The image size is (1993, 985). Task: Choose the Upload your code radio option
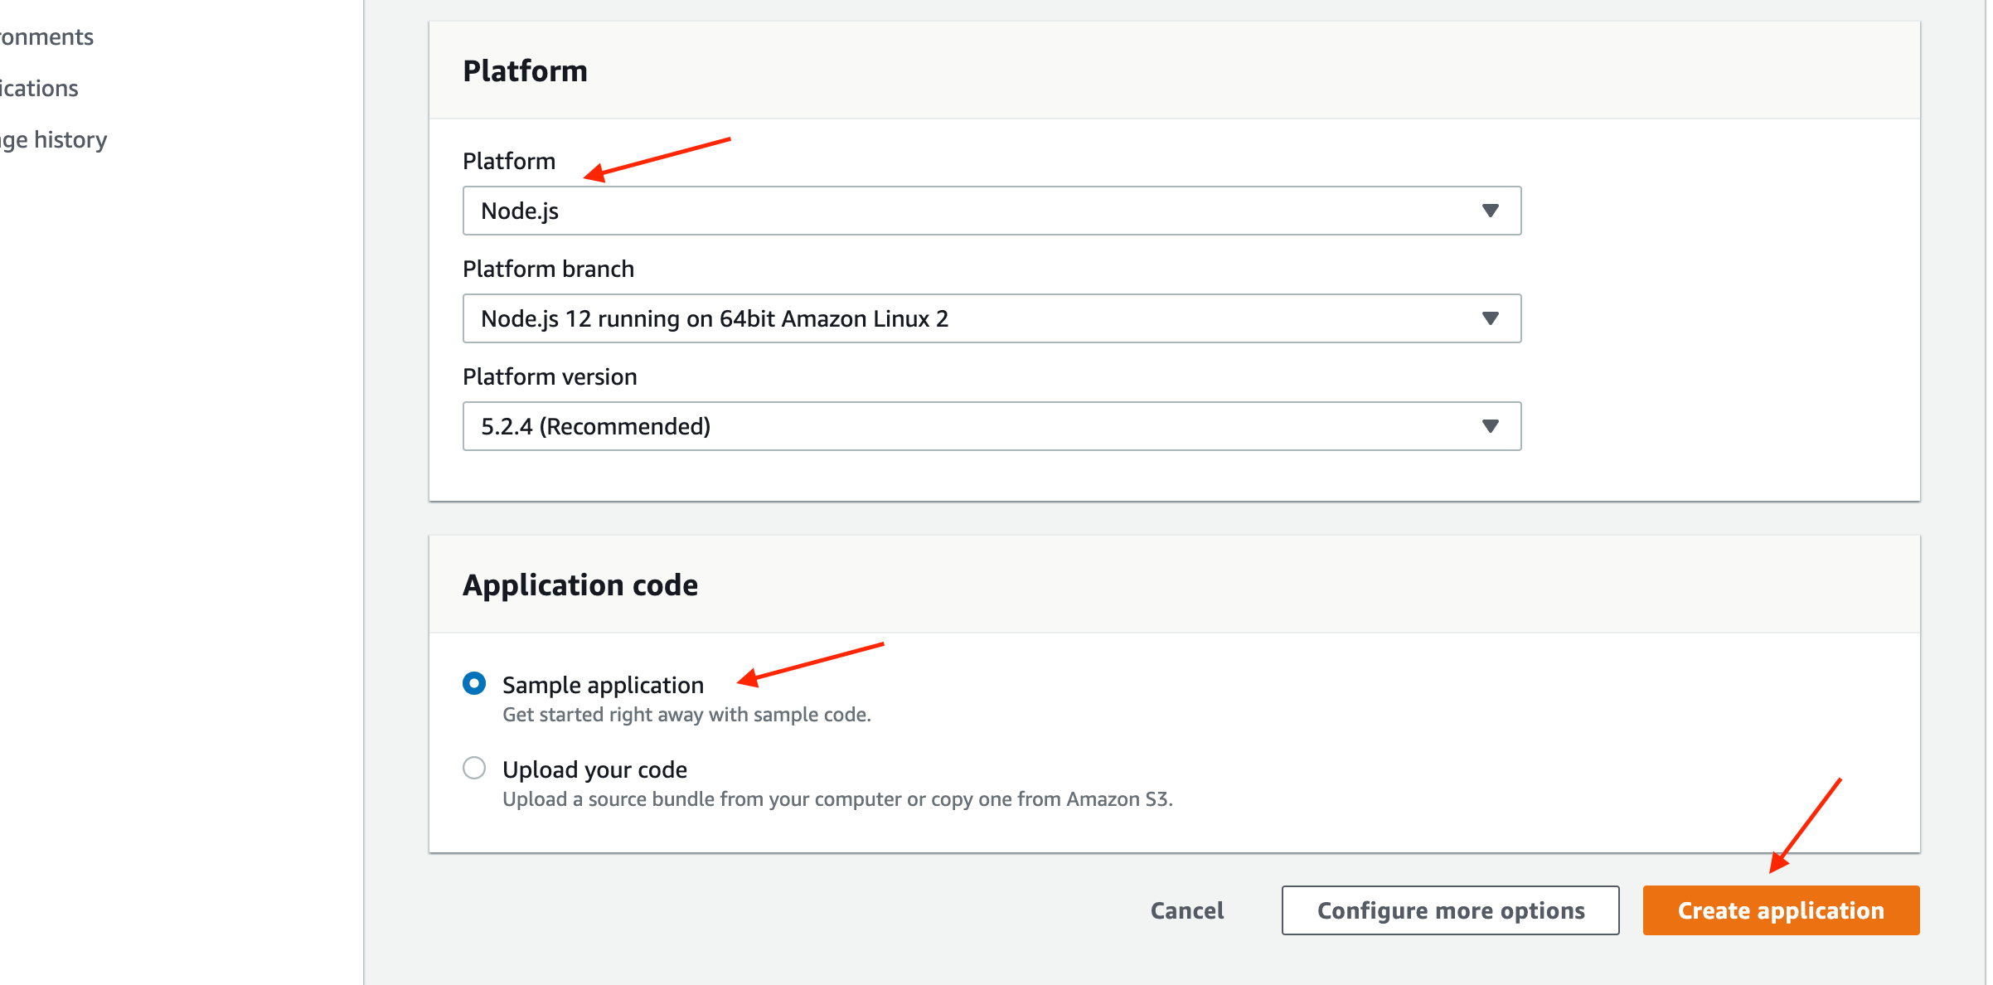[x=474, y=769]
